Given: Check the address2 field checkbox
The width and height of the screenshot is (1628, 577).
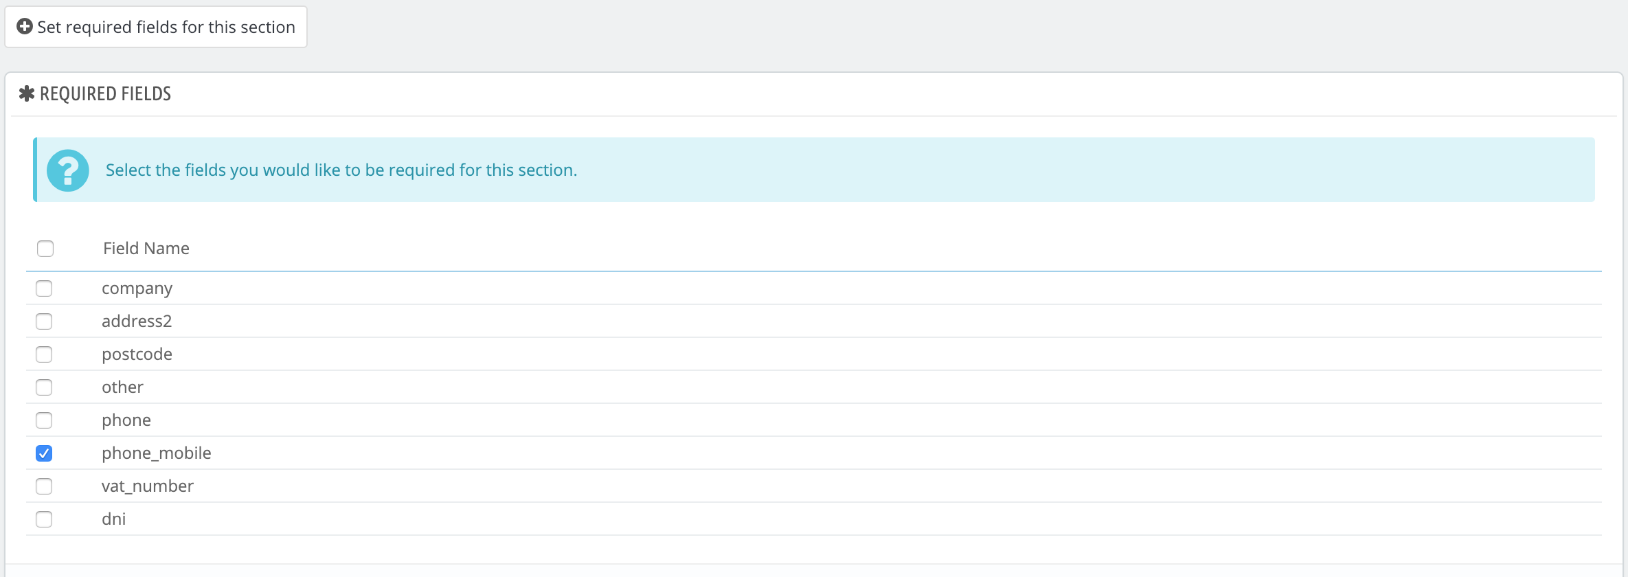Looking at the screenshot, I should point(44,321).
